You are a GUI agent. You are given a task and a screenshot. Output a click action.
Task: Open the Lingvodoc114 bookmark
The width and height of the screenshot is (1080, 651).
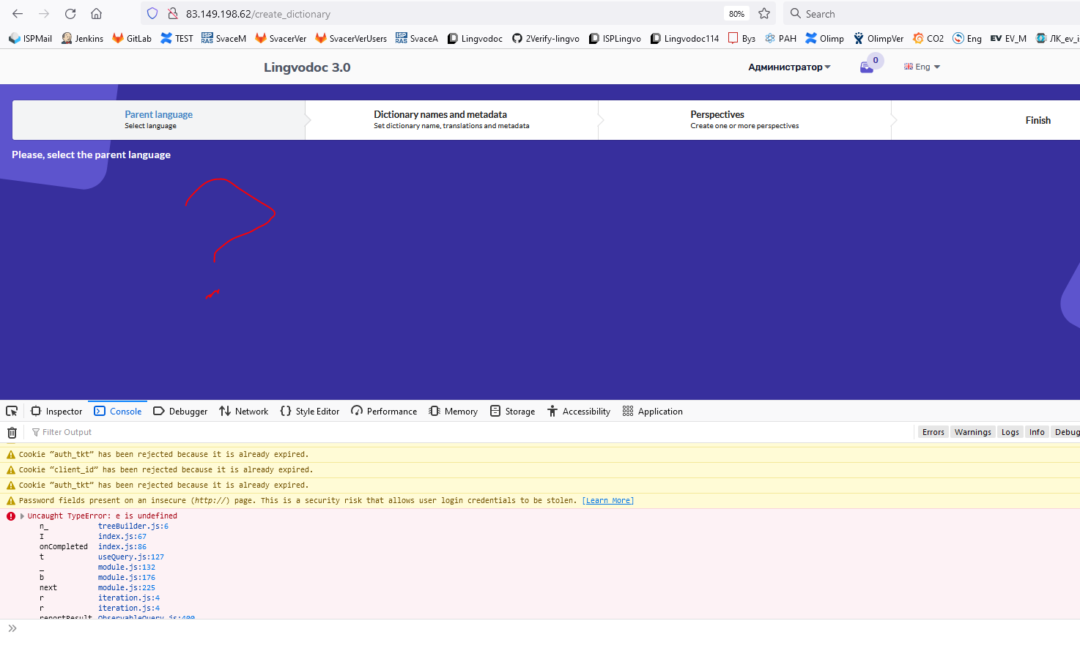[684, 39]
